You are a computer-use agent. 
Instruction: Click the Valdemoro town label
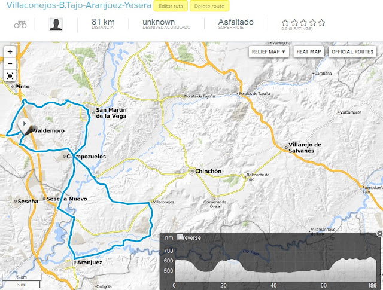pyautogui.click(x=49, y=130)
